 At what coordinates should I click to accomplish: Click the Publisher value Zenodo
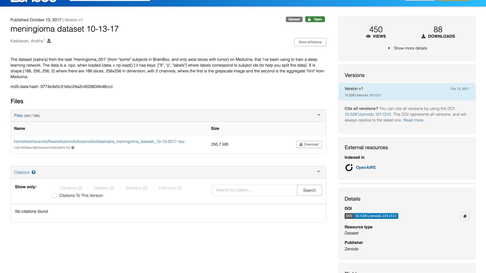352,249
